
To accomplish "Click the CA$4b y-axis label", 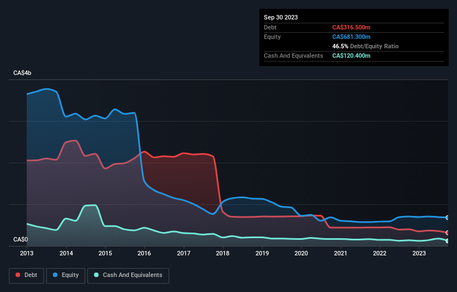I will [x=22, y=73].
